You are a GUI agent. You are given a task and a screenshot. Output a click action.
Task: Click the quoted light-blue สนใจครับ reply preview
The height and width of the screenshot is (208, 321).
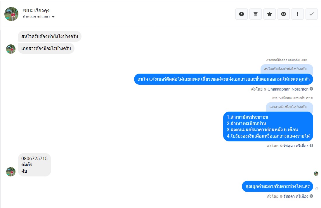pyautogui.click(x=287, y=69)
